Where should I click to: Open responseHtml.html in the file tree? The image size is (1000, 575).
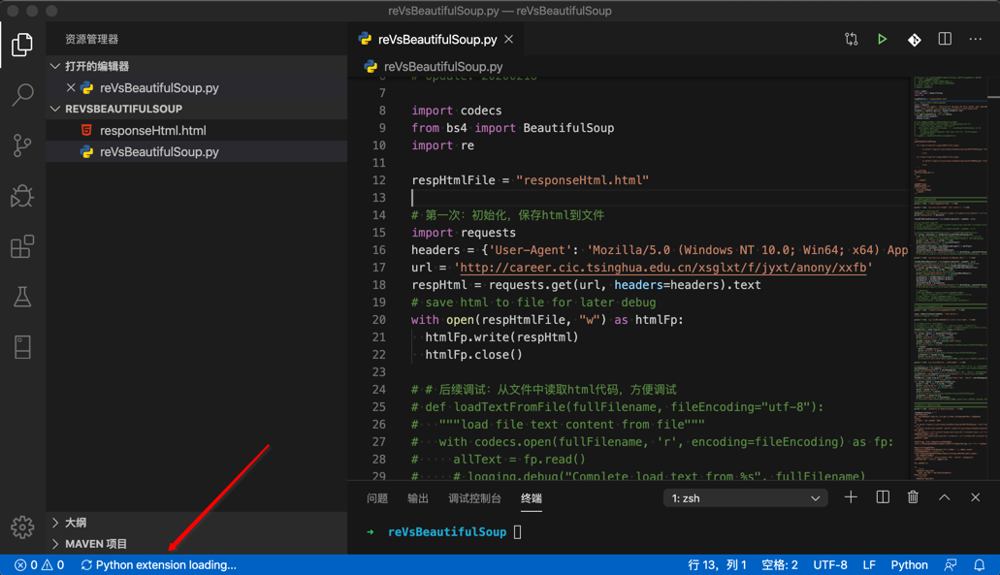pyautogui.click(x=197, y=131)
